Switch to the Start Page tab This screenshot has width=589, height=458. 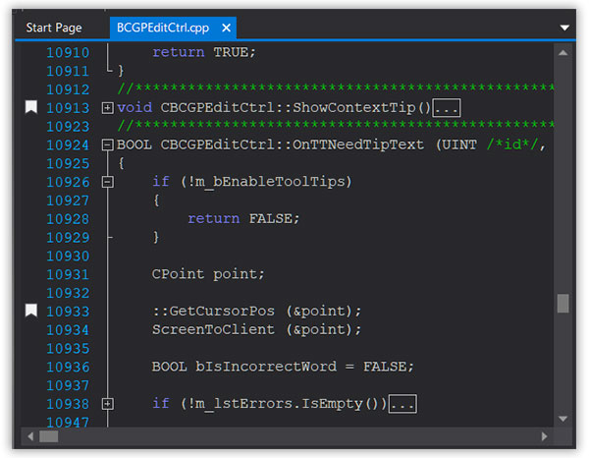54,28
